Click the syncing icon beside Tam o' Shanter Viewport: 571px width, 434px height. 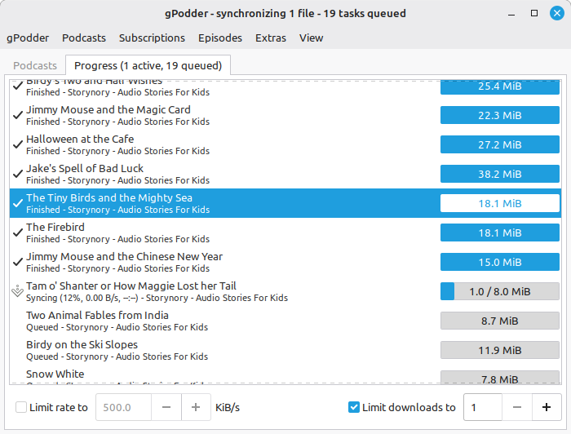[x=17, y=291]
